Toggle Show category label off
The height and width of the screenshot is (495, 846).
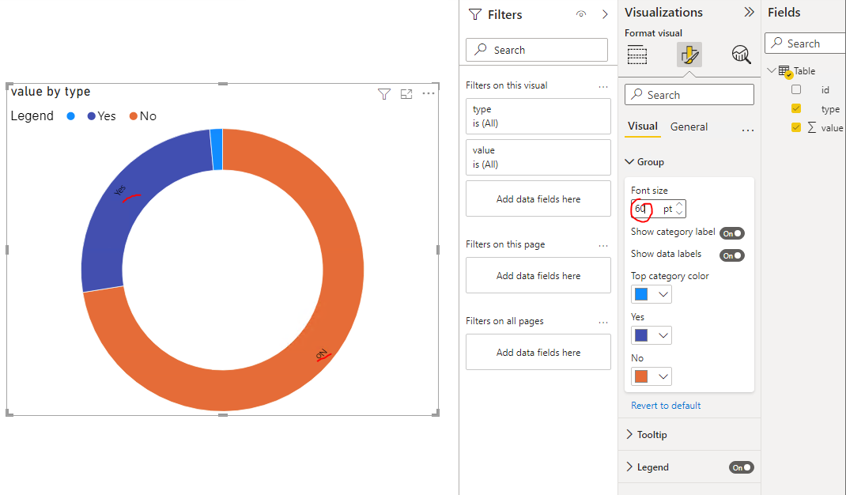(732, 233)
